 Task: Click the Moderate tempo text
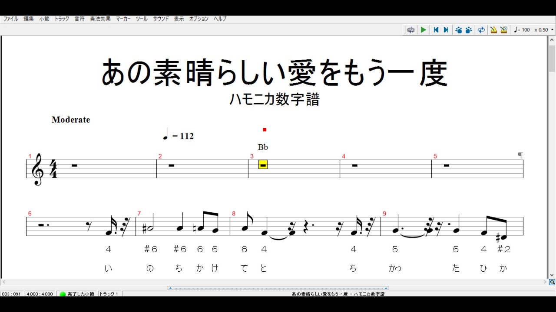point(71,120)
